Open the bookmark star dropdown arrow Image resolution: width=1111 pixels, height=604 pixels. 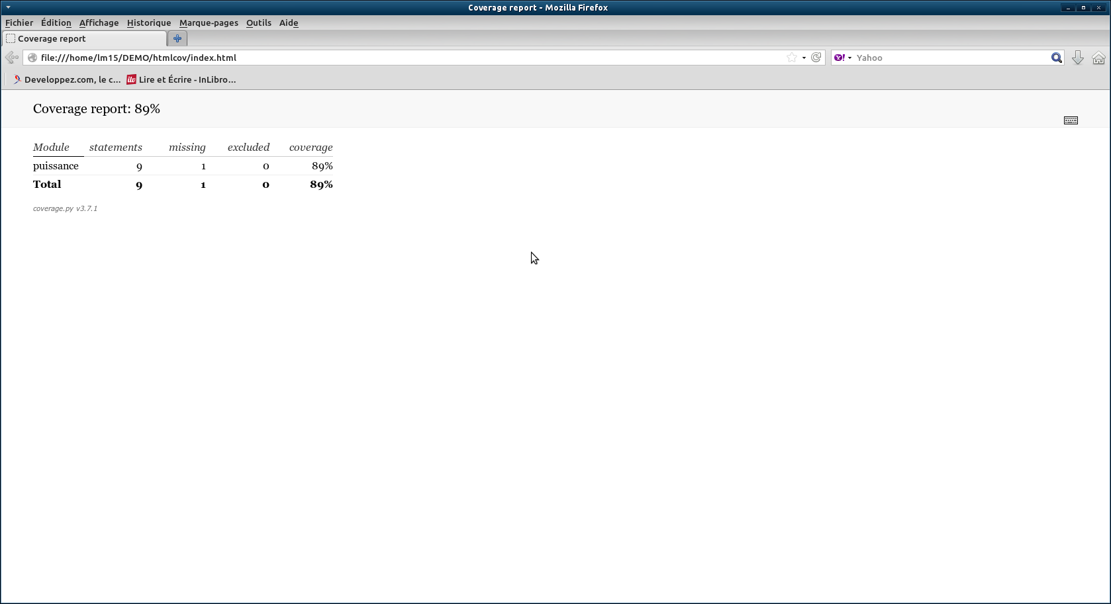pos(804,58)
